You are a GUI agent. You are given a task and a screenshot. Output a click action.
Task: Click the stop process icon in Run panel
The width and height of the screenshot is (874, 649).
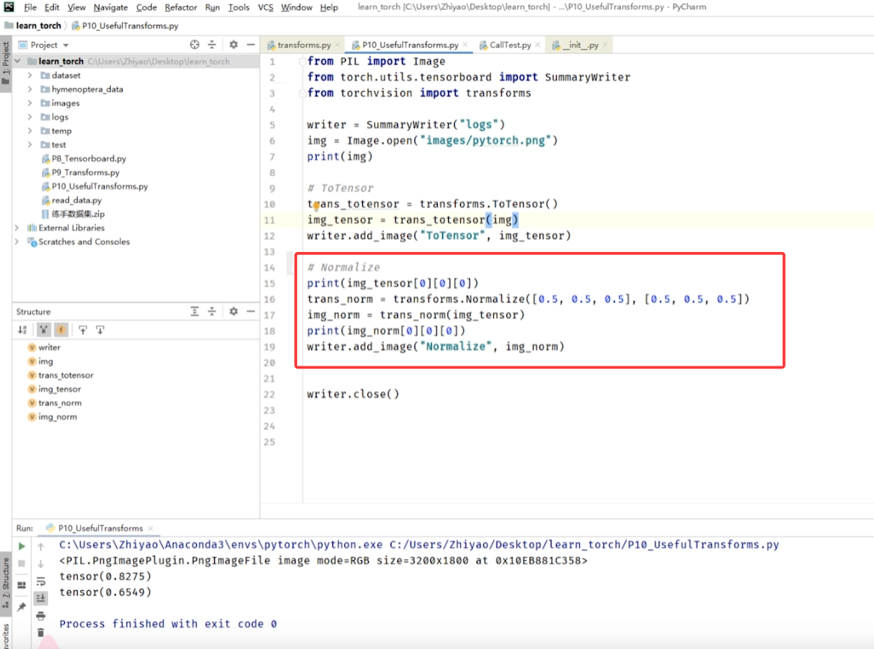pos(22,563)
